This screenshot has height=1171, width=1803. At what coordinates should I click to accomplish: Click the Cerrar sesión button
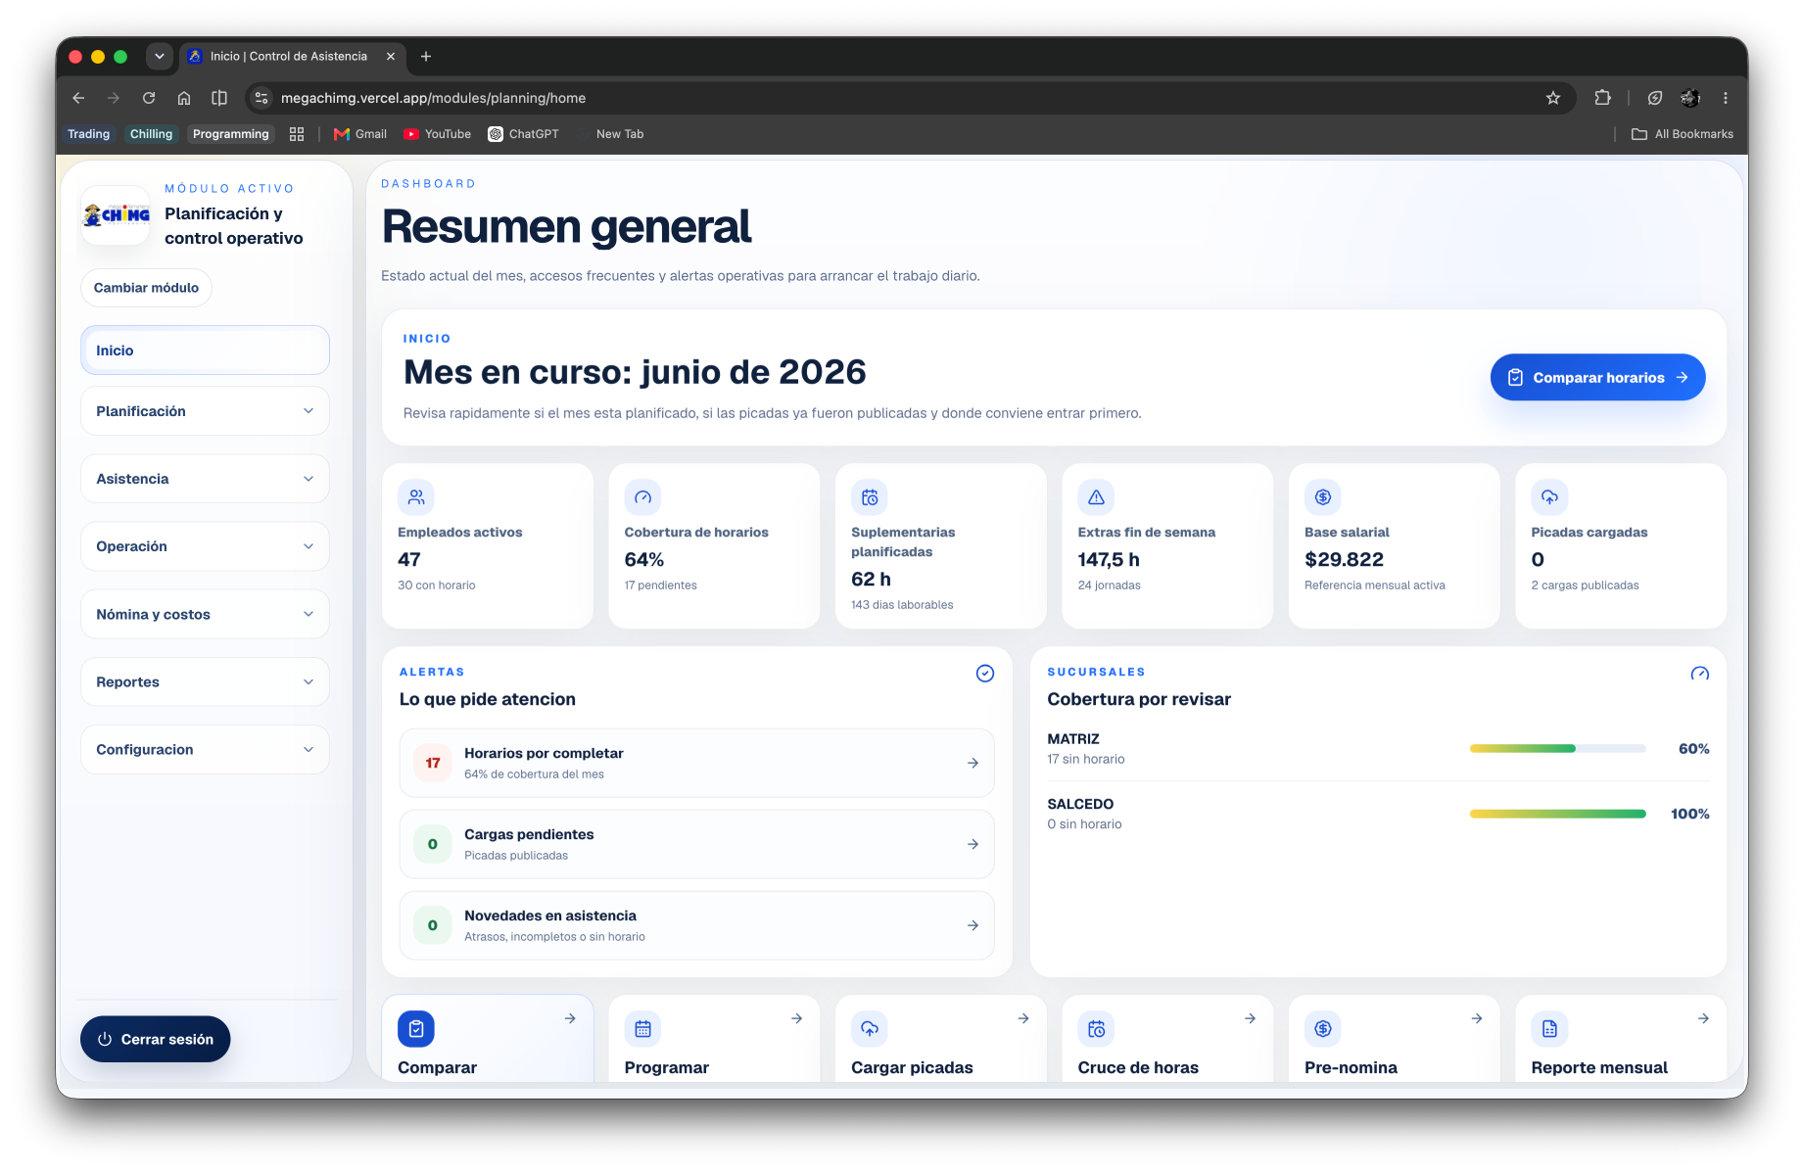point(155,1039)
